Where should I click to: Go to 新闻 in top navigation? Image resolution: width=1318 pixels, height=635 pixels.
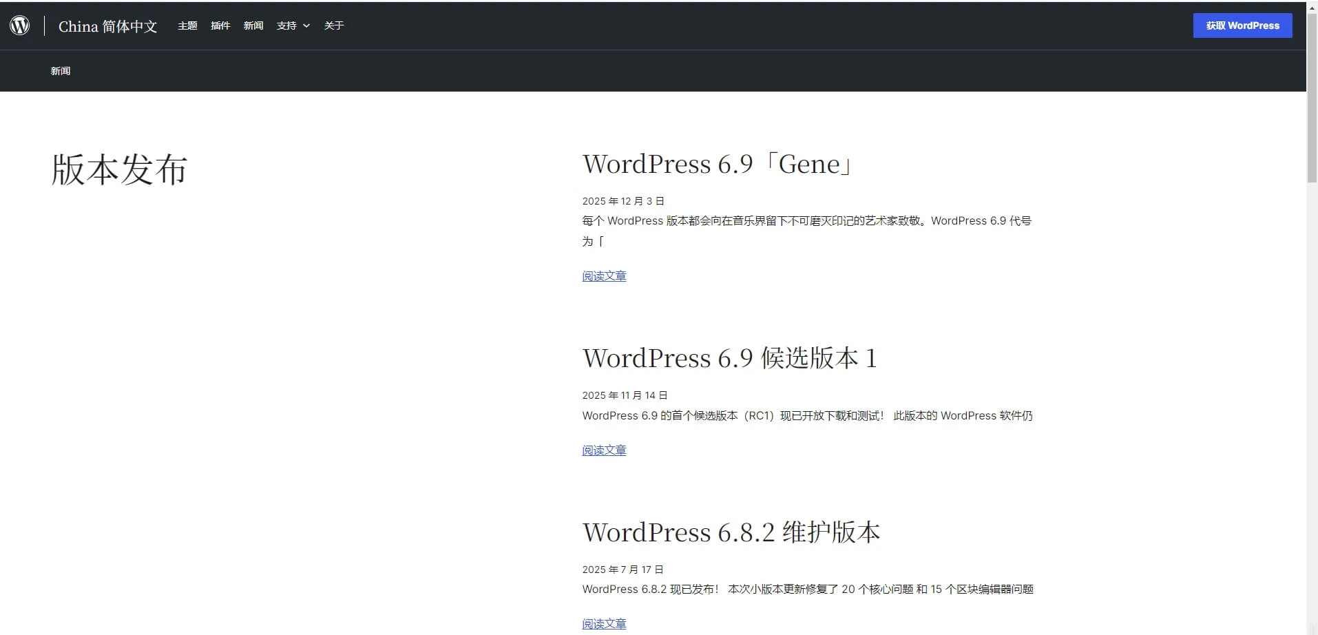(253, 25)
